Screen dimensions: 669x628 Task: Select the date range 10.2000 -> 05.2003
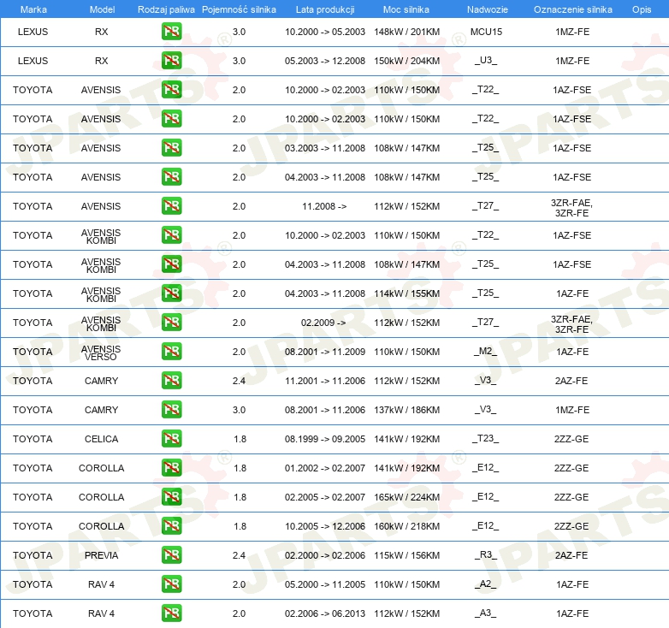click(325, 32)
